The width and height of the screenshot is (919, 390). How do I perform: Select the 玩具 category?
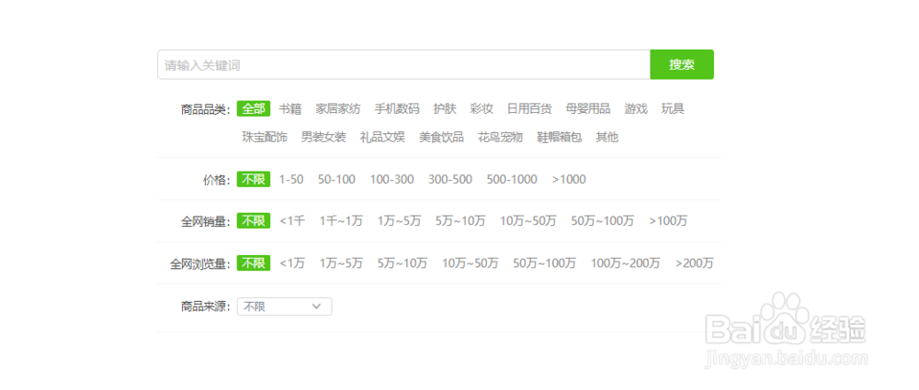point(673,108)
